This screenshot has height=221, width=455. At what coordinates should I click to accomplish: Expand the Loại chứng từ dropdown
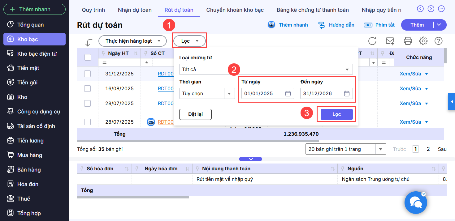coord(347,70)
